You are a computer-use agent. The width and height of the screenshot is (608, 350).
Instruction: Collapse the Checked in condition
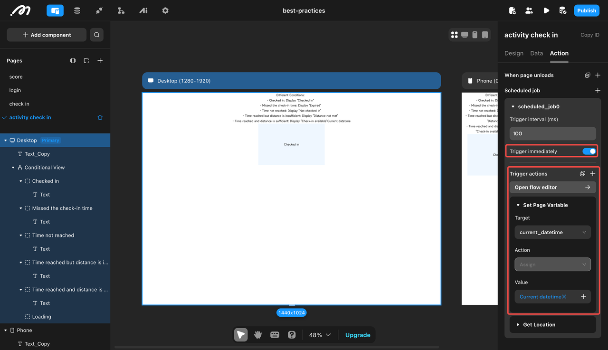tap(21, 181)
